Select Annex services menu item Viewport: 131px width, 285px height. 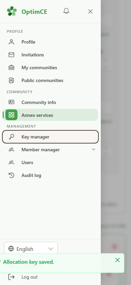pyautogui.click(x=50, y=115)
